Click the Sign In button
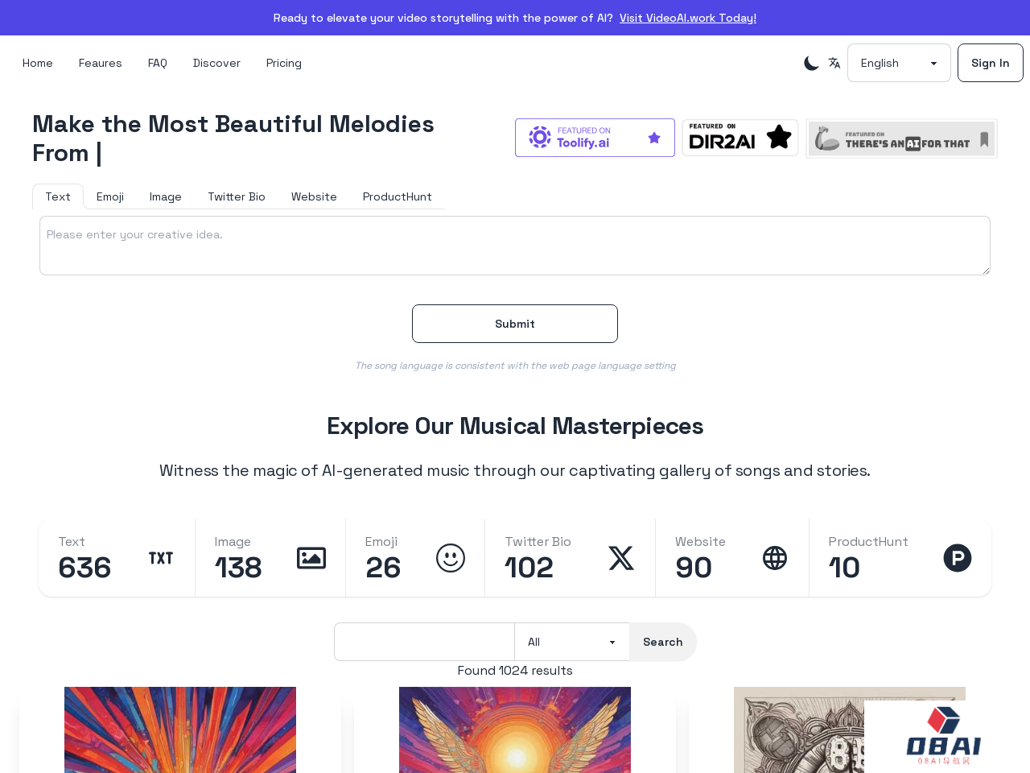Screen dimensions: 1030x773 coord(990,63)
